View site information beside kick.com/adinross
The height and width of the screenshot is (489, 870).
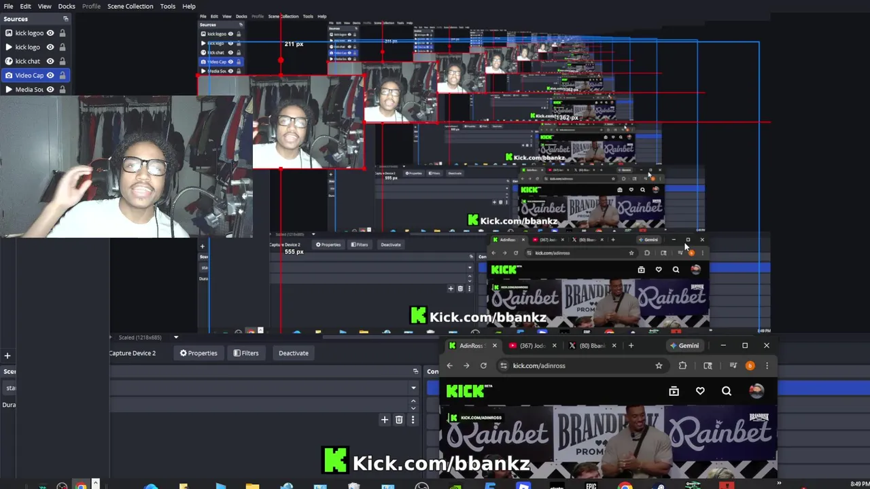coord(503,365)
